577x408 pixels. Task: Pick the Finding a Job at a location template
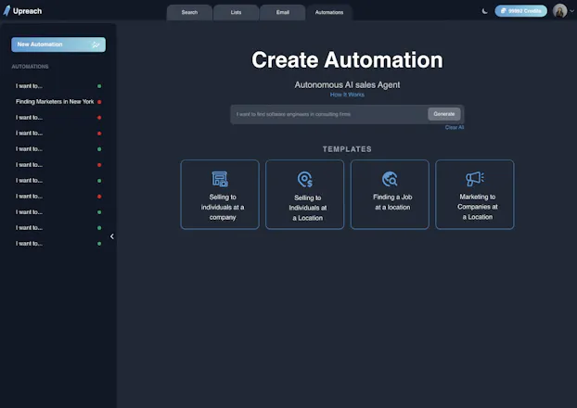pyautogui.click(x=390, y=195)
